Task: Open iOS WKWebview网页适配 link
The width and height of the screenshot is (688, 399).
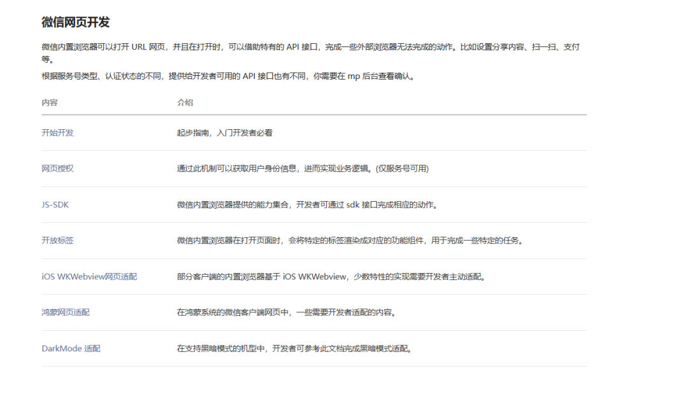Action: (x=89, y=277)
